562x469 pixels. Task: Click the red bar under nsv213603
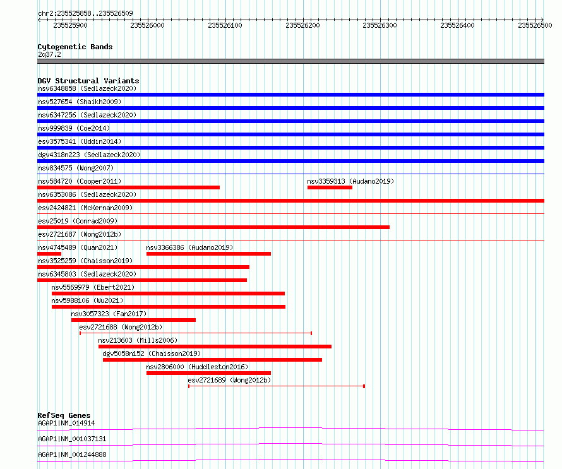coord(215,347)
